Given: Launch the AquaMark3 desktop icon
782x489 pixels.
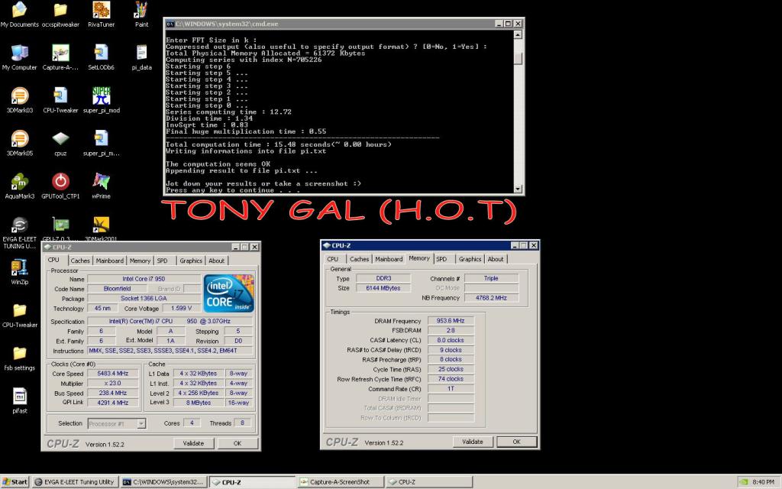Looking at the screenshot, I should click(19, 186).
